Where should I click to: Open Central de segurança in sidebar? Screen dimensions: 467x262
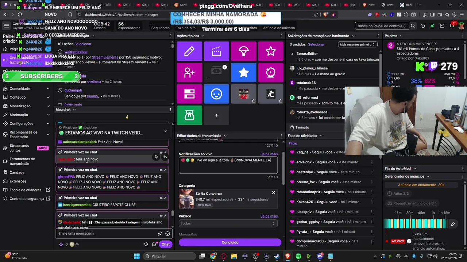pyautogui.click(x=27, y=199)
